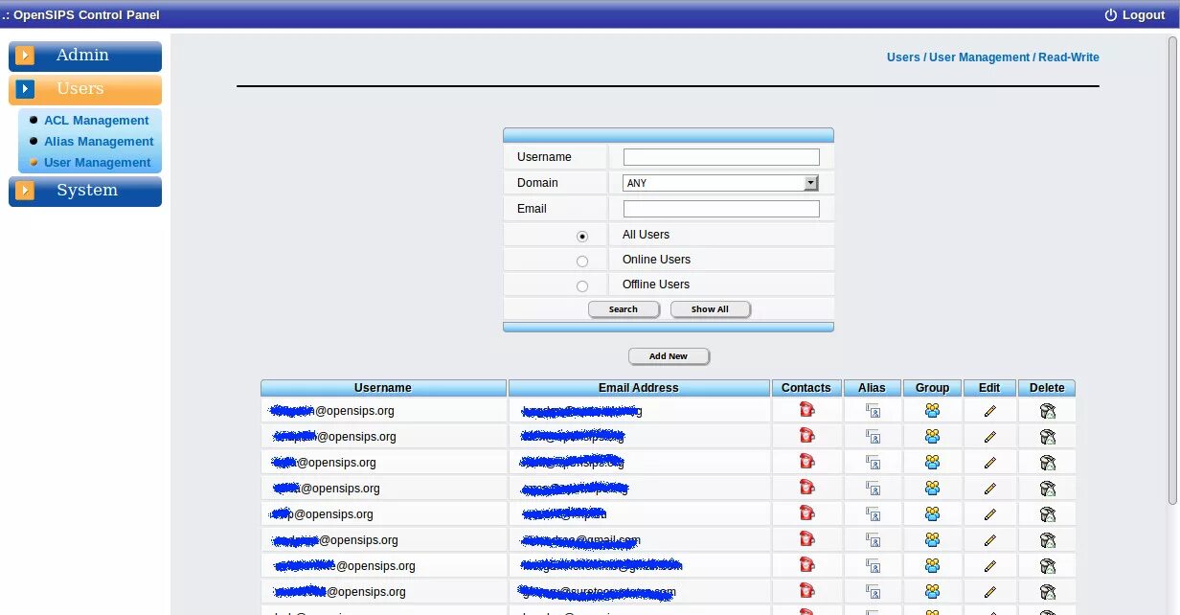Open the Domain dropdown showing ANY
This screenshot has width=1180, height=615.
(x=720, y=183)
